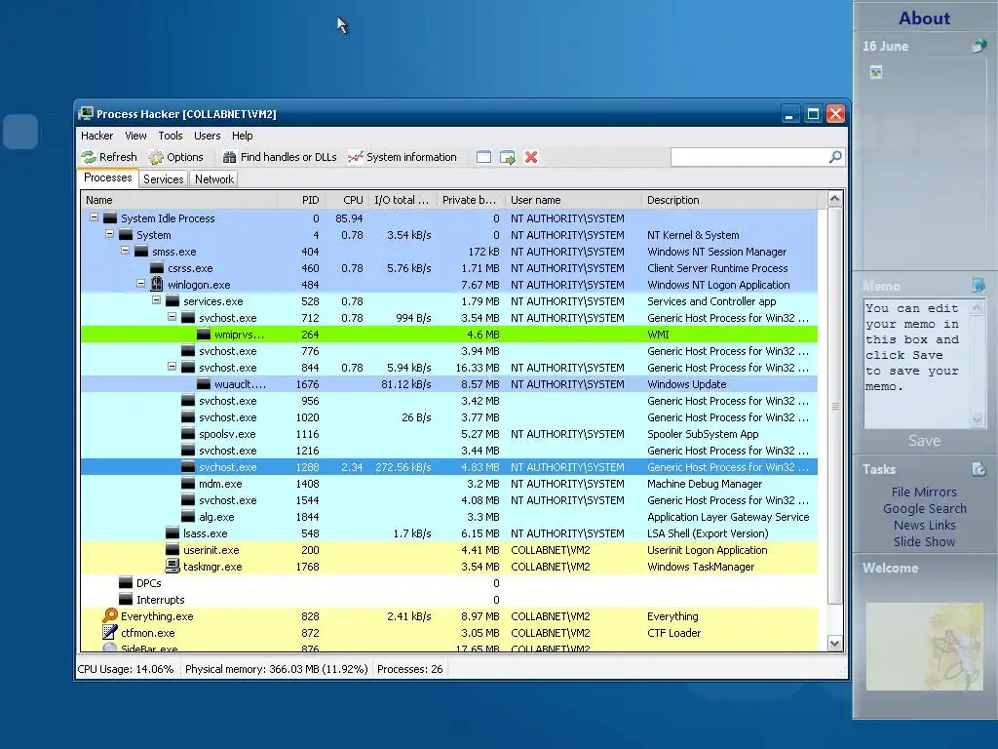Switch to the Network tab

click(x=213, y=179)
